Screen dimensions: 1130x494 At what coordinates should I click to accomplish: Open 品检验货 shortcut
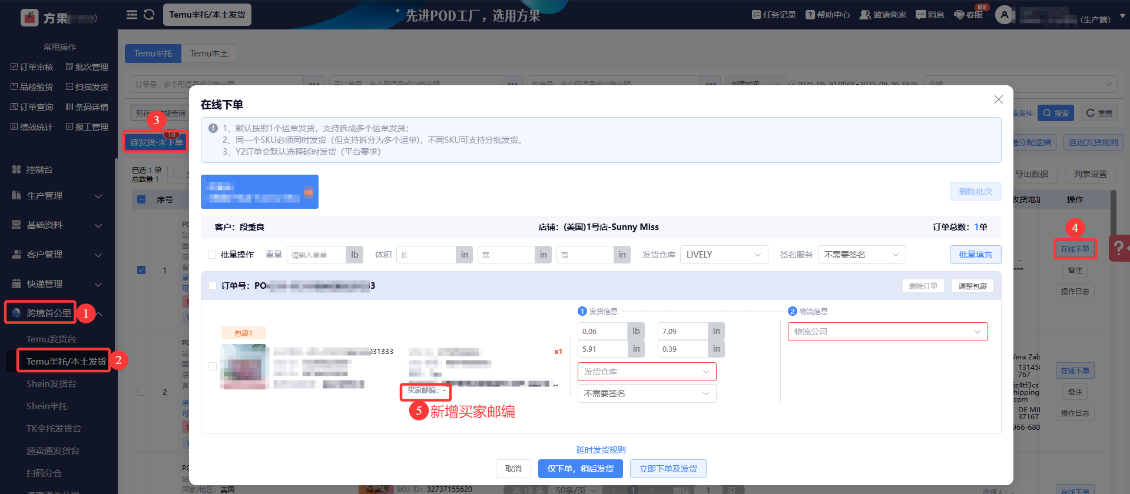coord(32,87)
